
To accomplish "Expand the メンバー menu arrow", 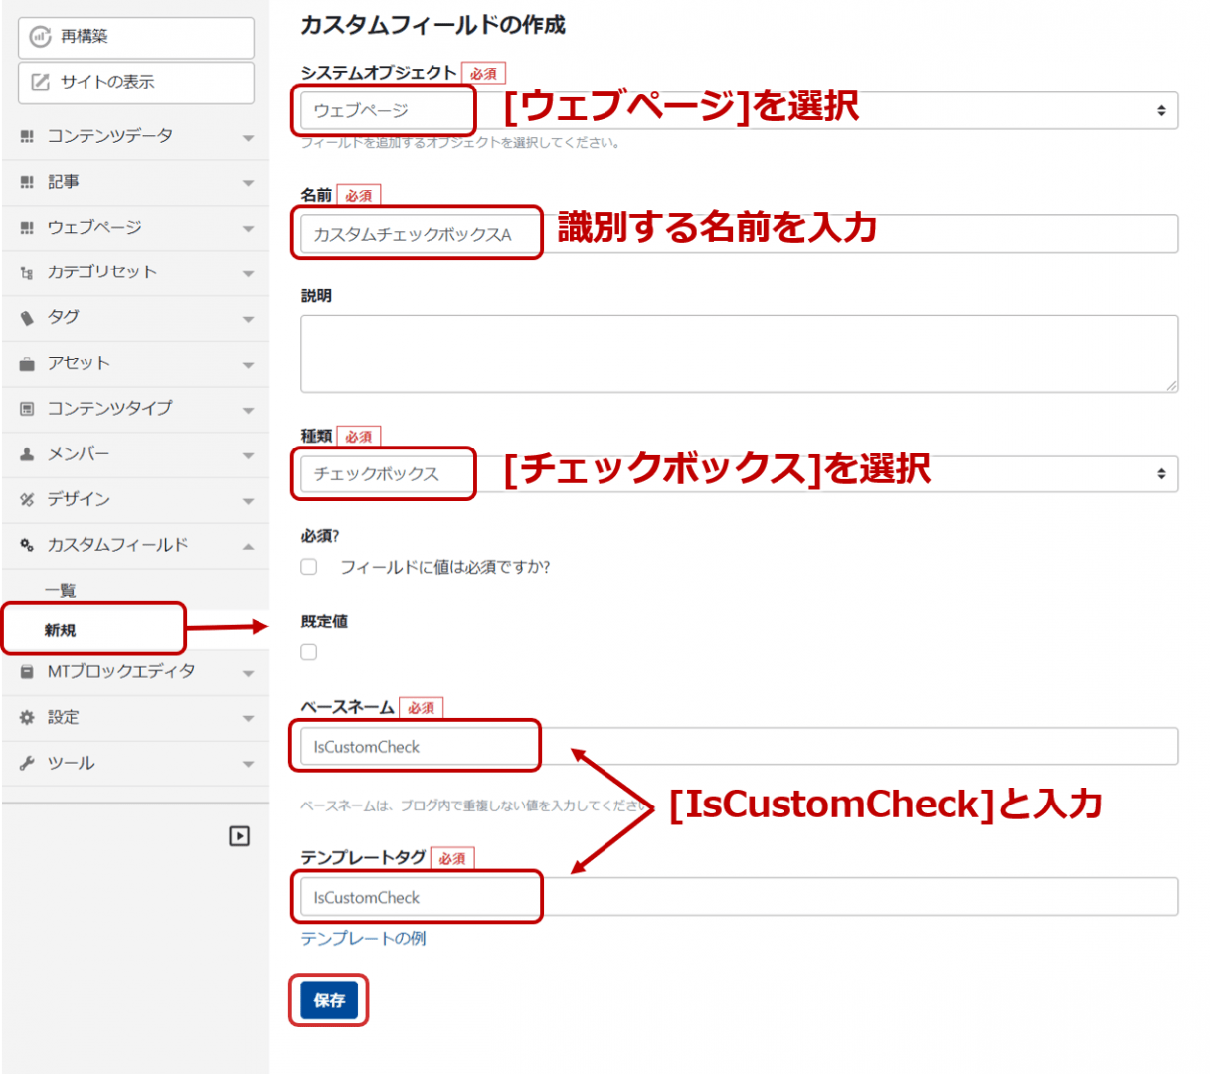I will [x=249, y=455].
